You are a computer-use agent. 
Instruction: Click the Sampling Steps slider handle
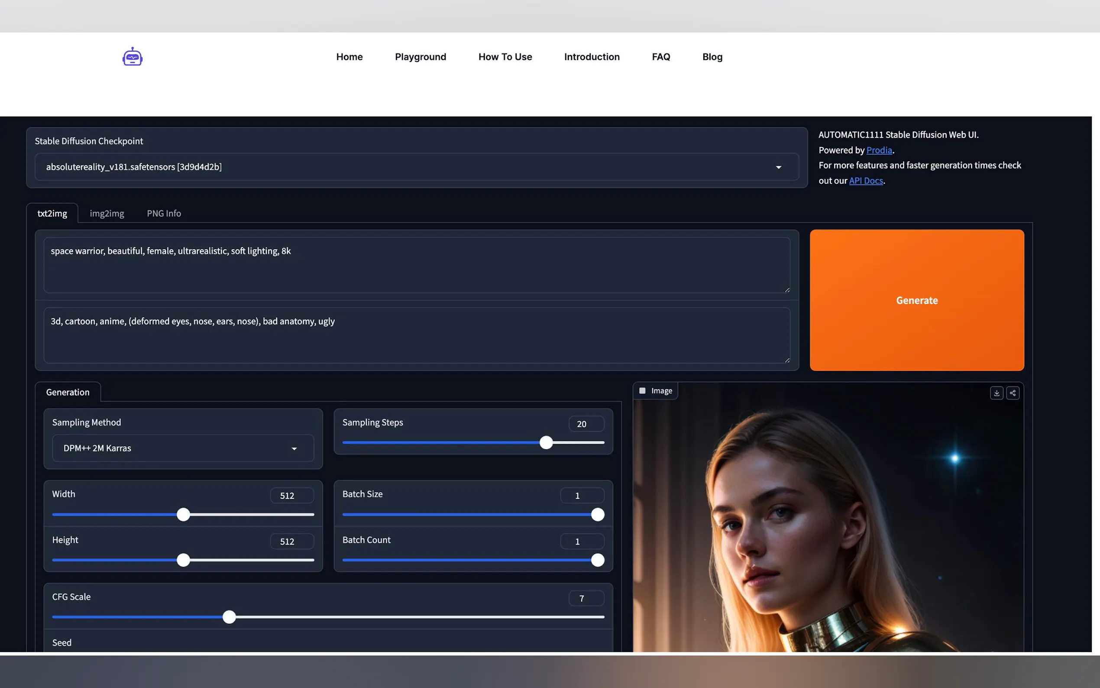click(x=546, y=443)
